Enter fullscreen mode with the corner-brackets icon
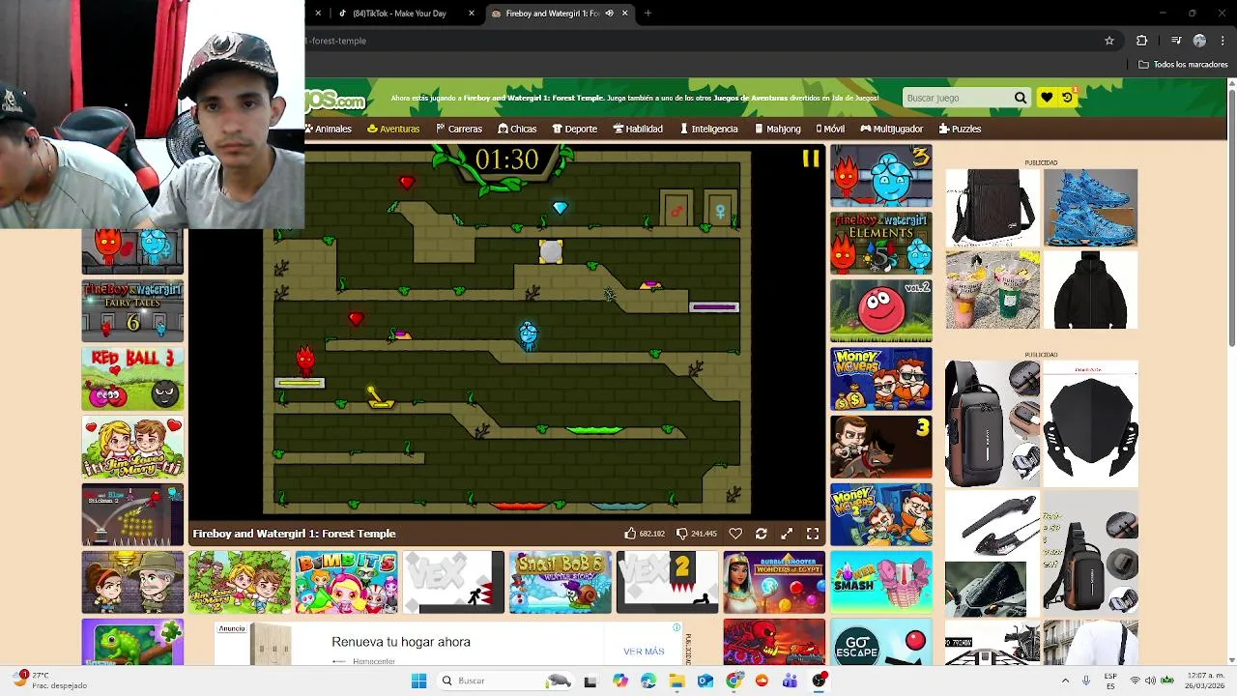The height and width of the screenshot is (696, 1237). click(813, 534)
